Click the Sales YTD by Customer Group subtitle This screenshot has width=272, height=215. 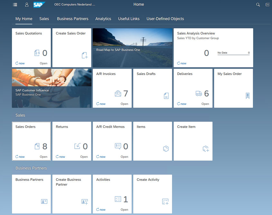198,38
